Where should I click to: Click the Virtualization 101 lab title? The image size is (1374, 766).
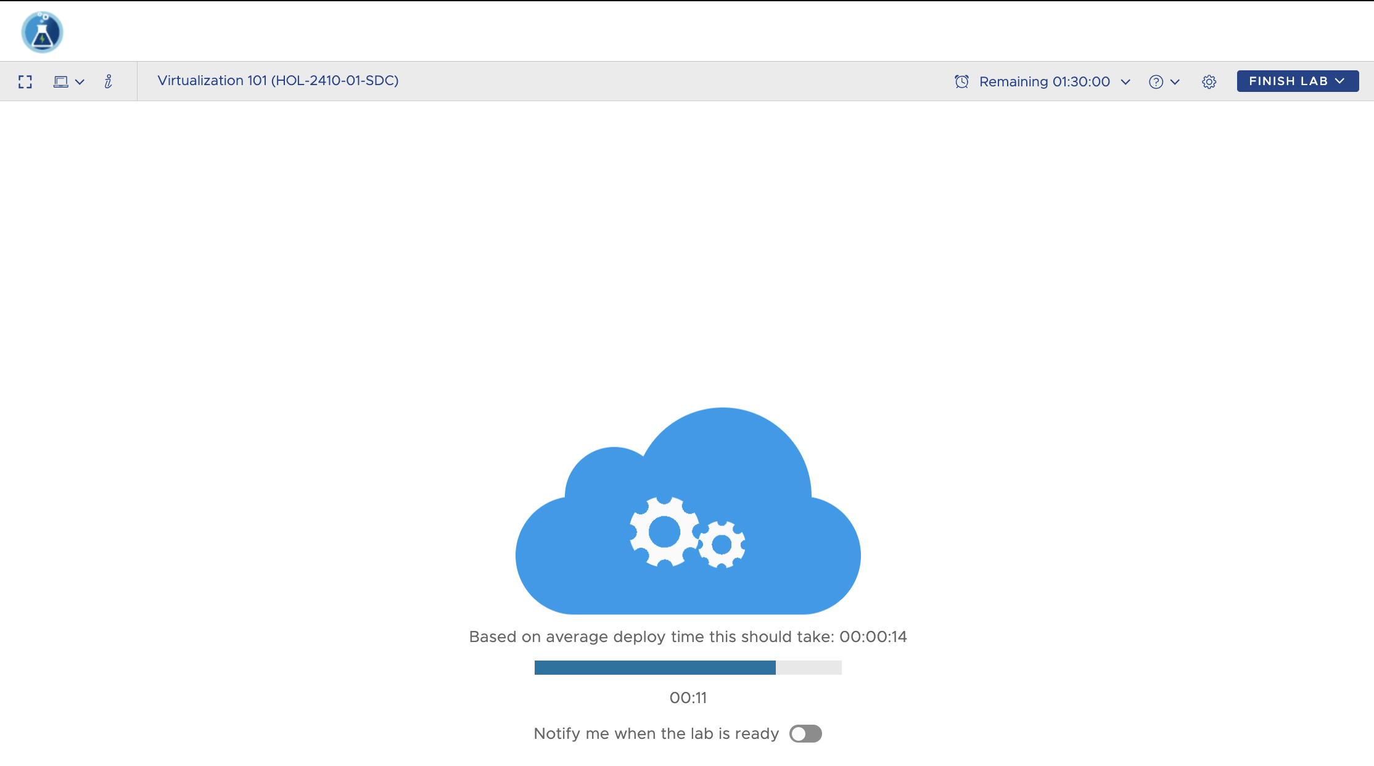pos(278,81)
